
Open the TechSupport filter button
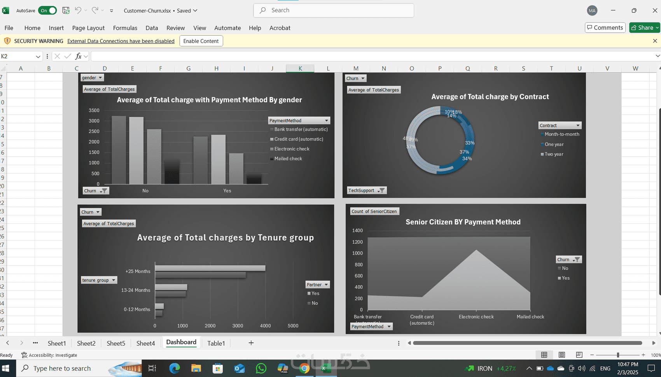pyautogui.click(x=367, y=190)
